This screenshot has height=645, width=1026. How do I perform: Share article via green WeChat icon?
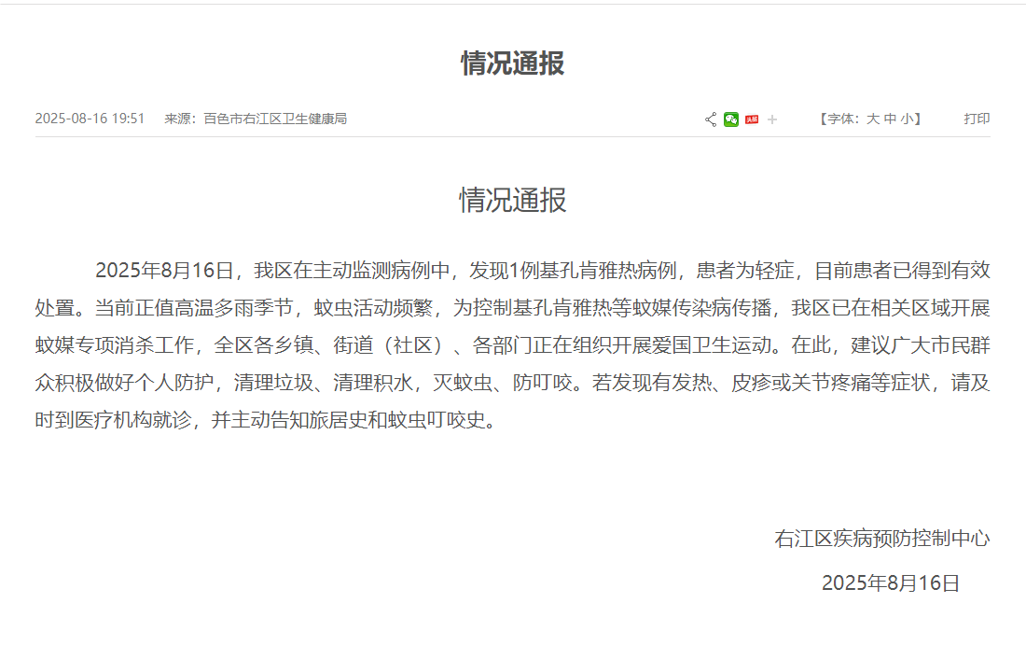[731, 119]
